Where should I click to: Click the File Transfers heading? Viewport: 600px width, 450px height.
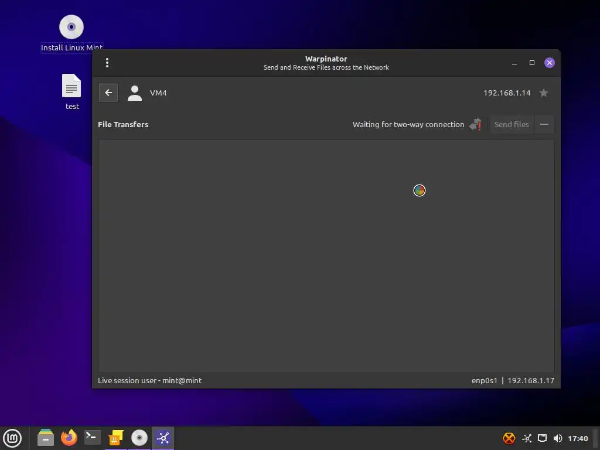(123, 124)
